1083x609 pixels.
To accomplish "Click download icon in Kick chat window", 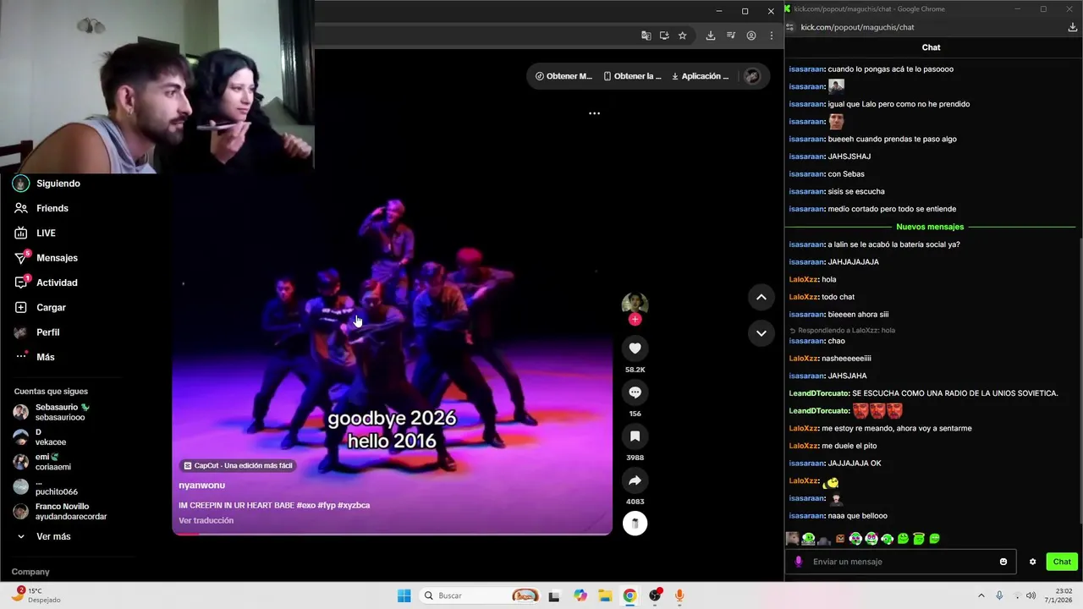I will pos(1073,27).
